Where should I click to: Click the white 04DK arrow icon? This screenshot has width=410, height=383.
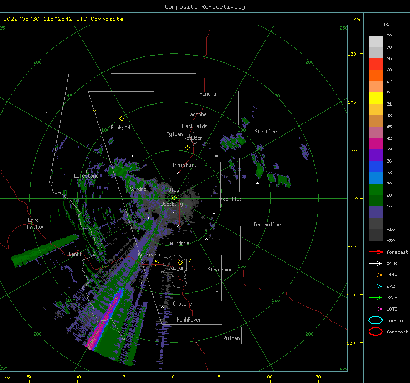pyautogui.click(x=375, y=263)
